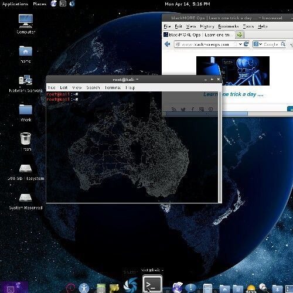Click the site identity icon in URL bar
The width and height of the screenshot is (293, 293).
pos(178,45)
